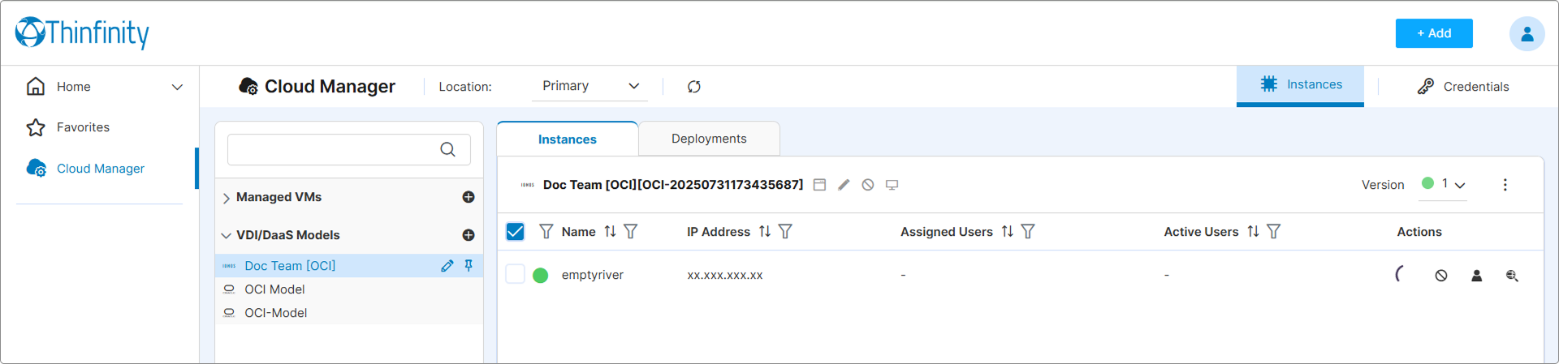Click the calendar-style icon after the Doc Team title

pyautogui.click(x=820, y=185)
